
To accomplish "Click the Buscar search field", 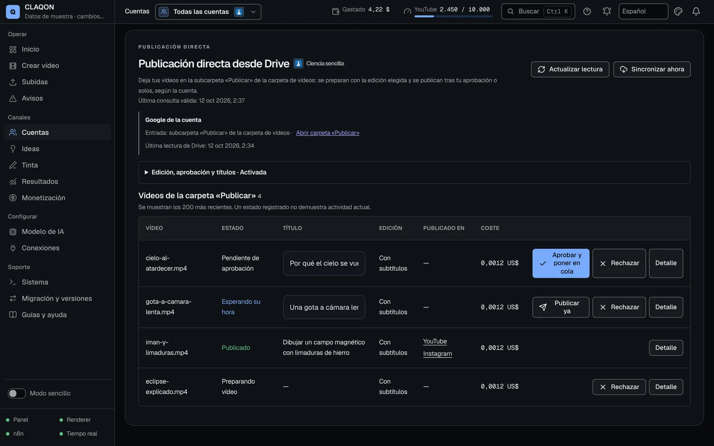I will coord(538,12).
